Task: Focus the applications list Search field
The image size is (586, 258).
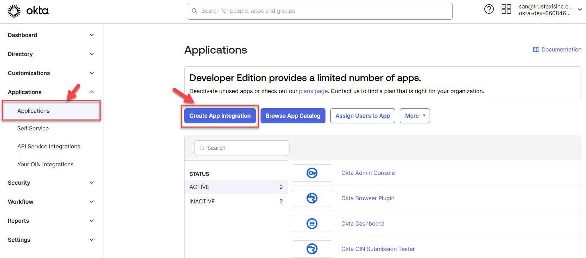Action: pos(242,148)
